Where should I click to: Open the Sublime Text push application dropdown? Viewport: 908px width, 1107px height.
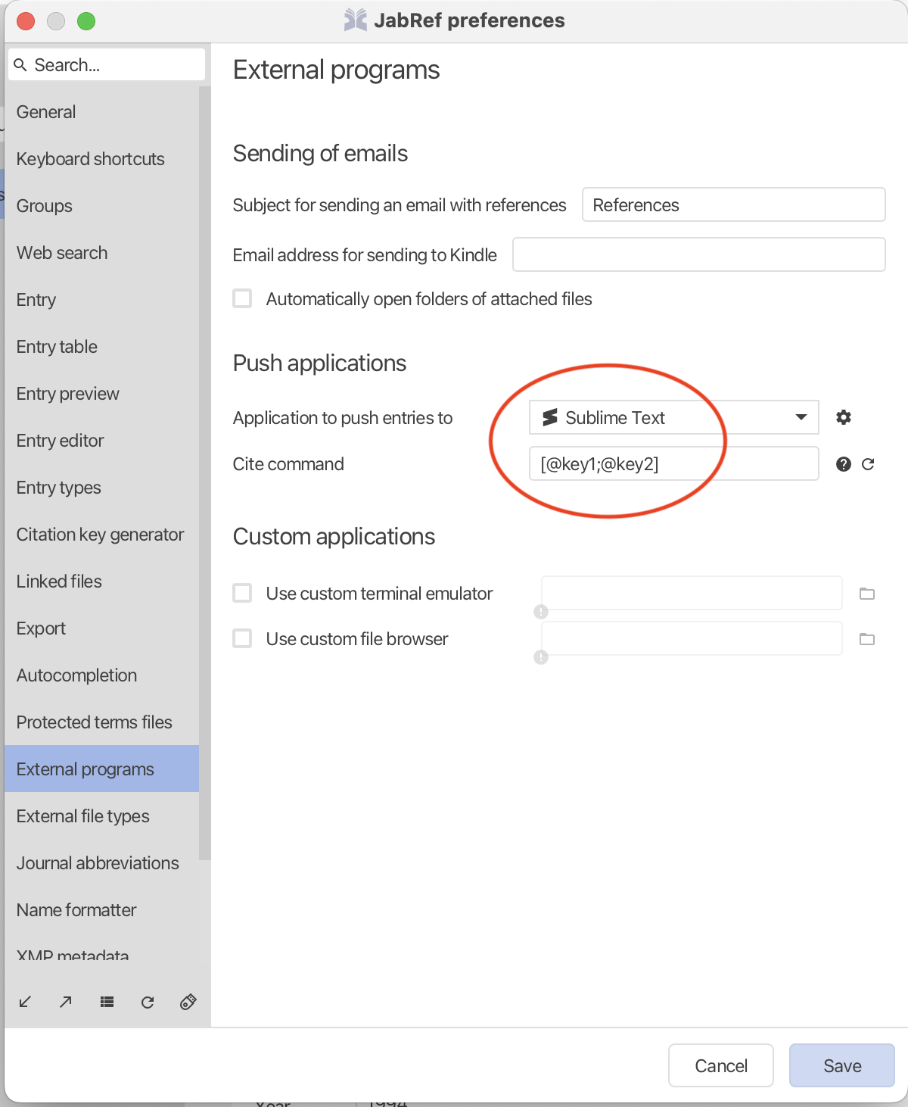673,417
